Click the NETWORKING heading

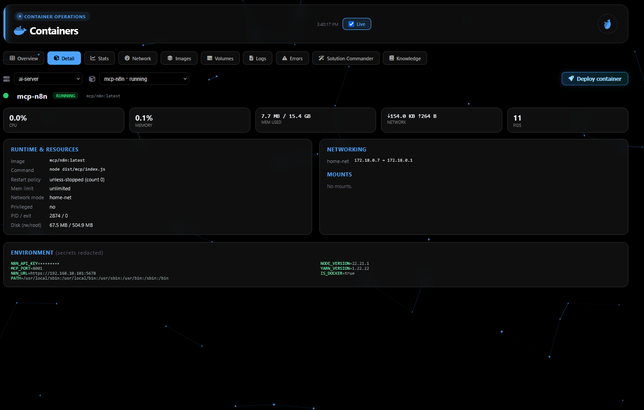click(347, 150)
